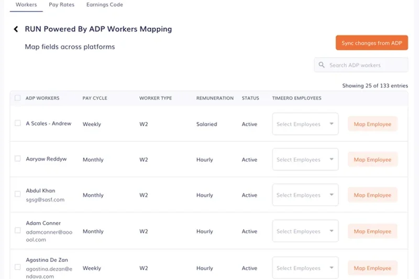Open the Earnings Code tab
Image resolution: width=419 pixels, height=279 pixels.
(x=105, y=5)
